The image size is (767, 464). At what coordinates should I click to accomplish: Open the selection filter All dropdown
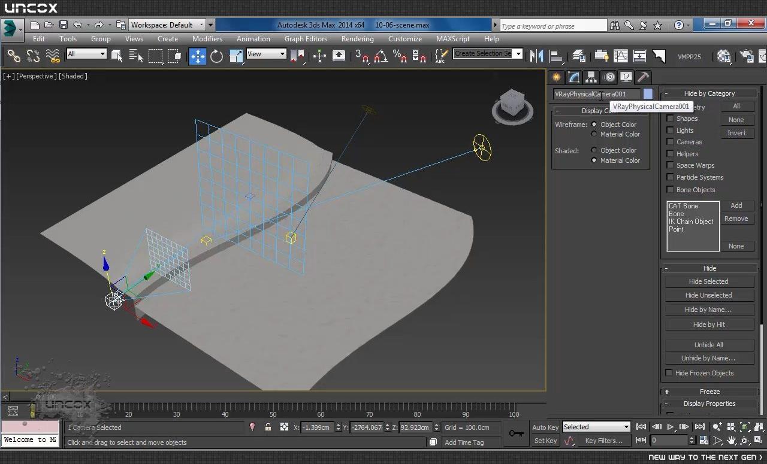tap(86, 54)
